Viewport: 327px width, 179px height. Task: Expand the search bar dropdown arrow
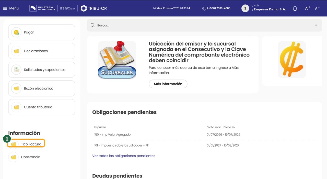316,25
